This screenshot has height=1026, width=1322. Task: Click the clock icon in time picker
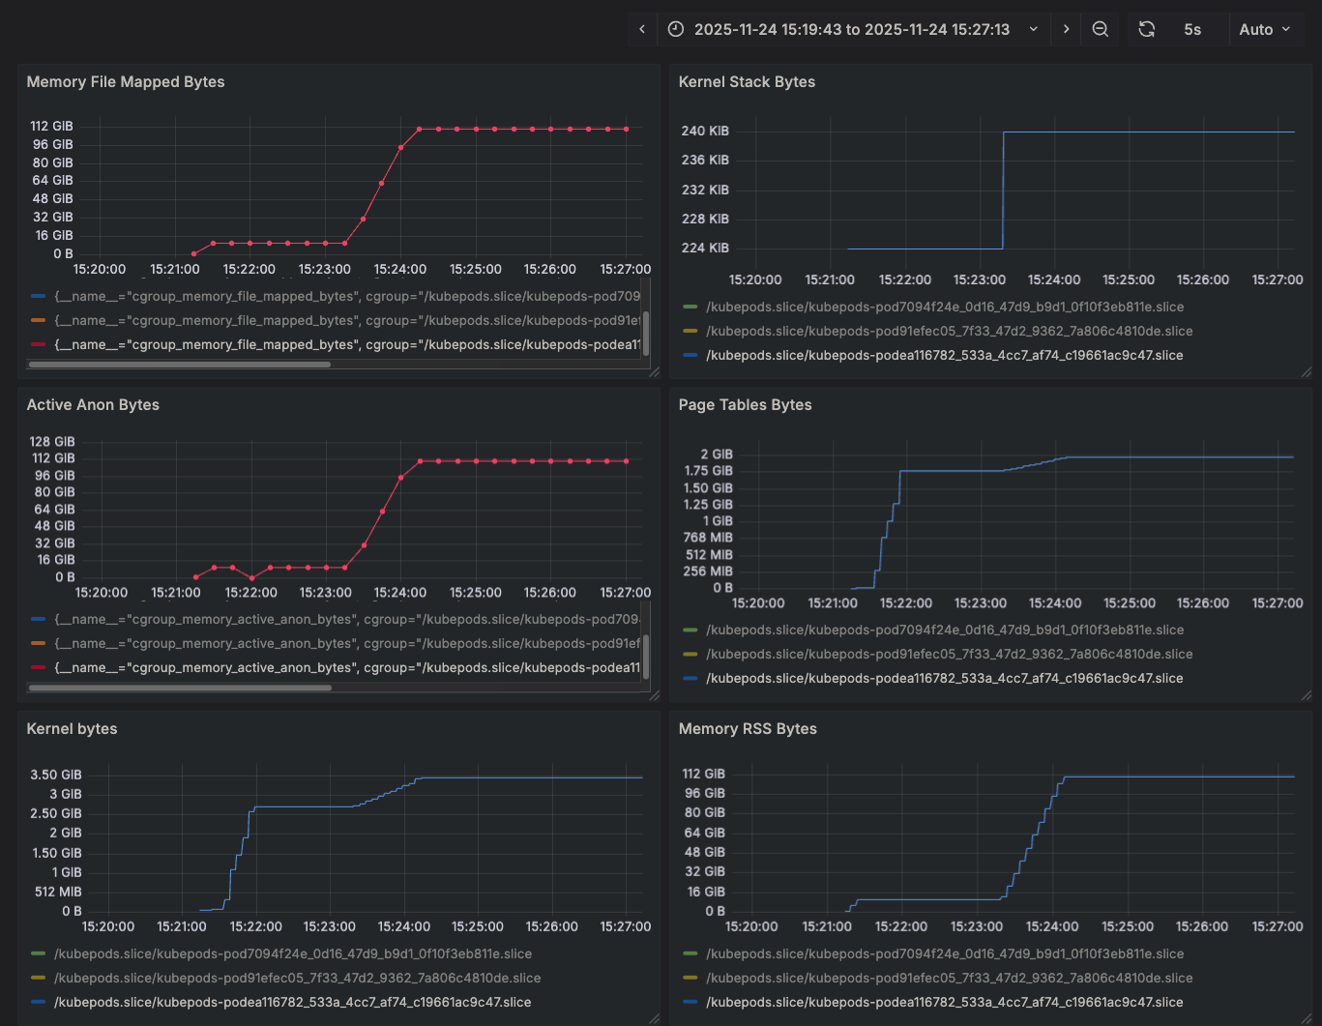676,29
